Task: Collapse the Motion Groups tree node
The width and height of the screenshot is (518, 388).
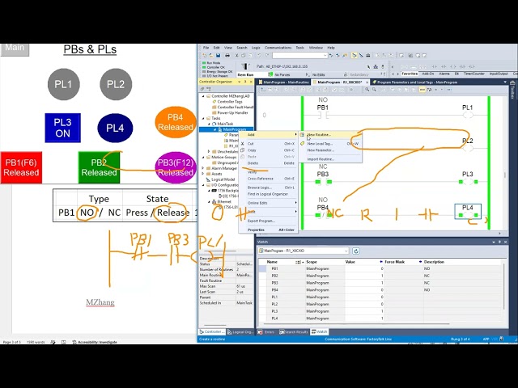Action: coord(203,157)
